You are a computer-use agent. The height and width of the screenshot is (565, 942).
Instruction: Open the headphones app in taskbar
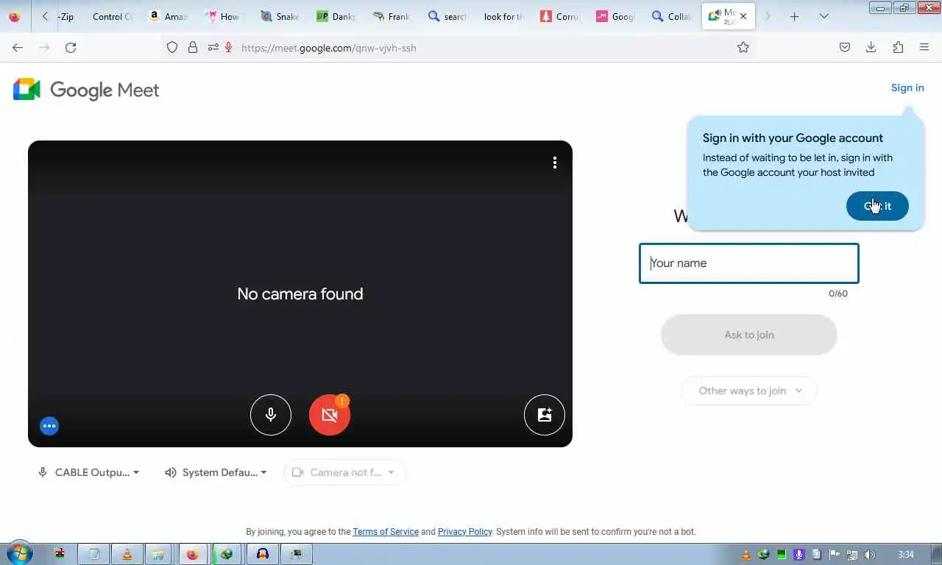click(x=263, y=554)
